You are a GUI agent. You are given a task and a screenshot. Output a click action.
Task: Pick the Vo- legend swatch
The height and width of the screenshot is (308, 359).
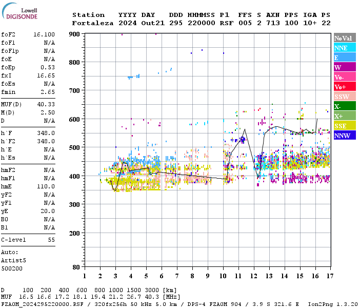345,77
